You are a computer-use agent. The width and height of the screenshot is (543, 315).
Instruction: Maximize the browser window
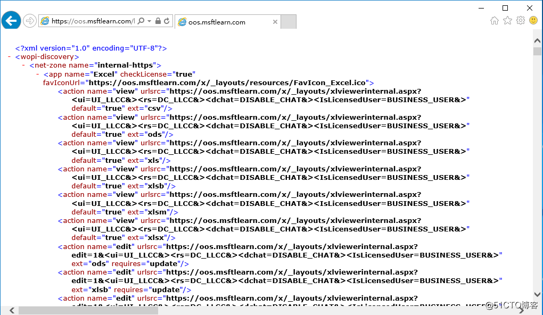pyautogui.click(x=505, y=8)
